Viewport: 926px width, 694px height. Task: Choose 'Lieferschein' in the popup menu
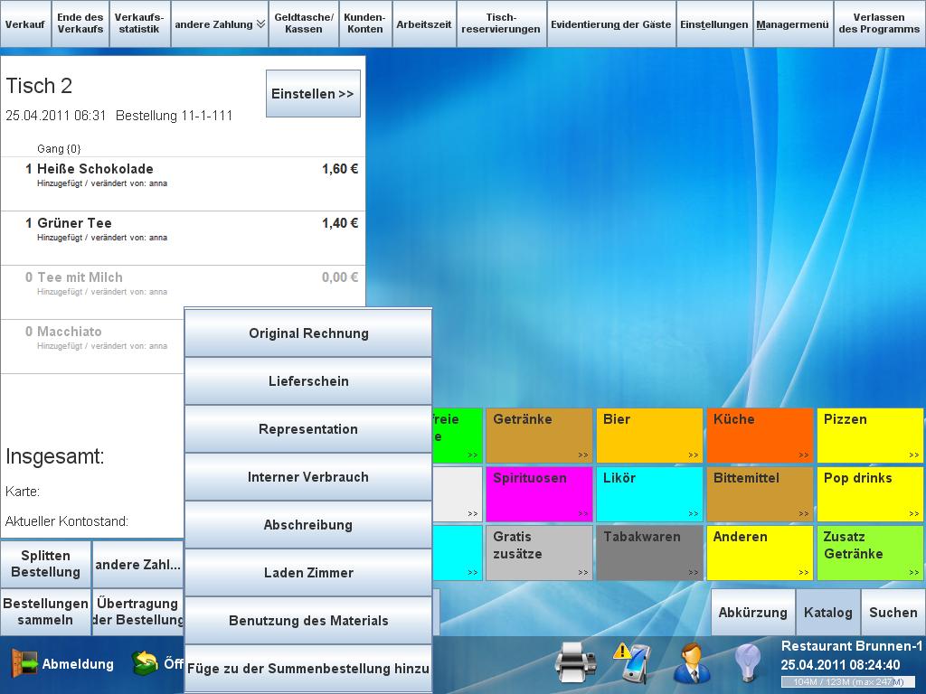point(308,381)
